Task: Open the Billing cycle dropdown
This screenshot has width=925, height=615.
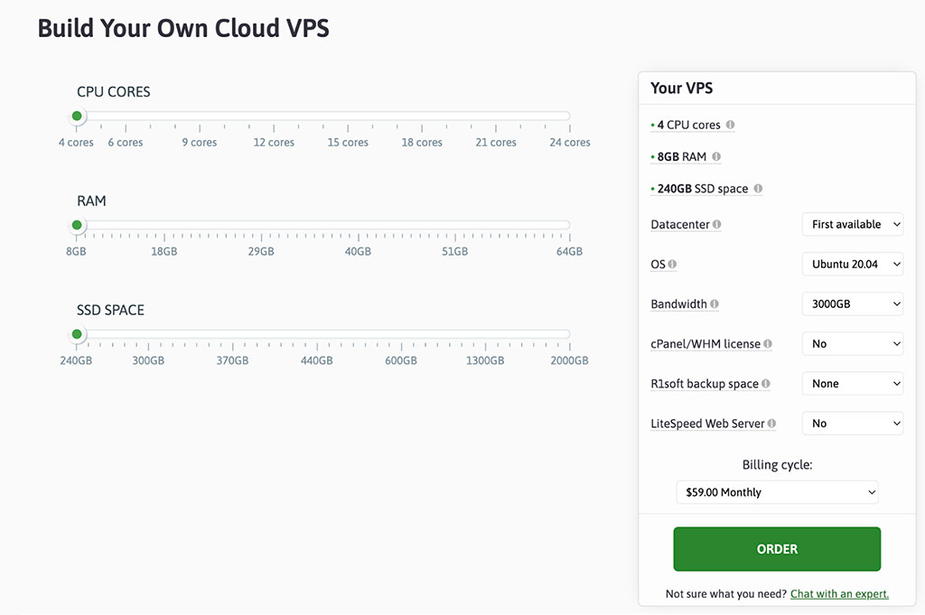Action: pos(777,492)
